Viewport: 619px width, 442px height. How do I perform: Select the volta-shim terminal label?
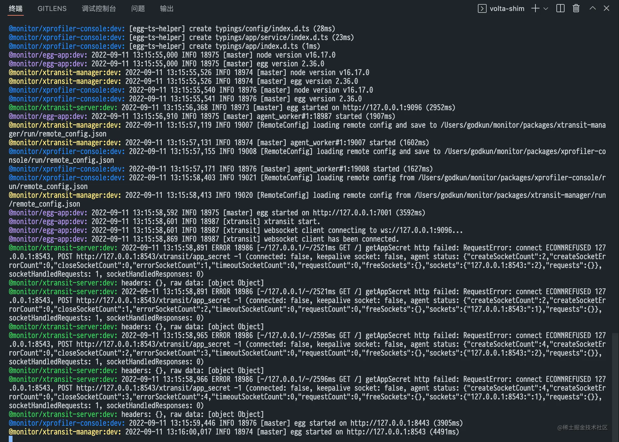[x=507, y=9]
